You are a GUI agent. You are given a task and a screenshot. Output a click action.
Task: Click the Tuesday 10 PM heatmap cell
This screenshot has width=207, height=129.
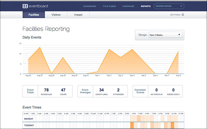pos(173,125)
